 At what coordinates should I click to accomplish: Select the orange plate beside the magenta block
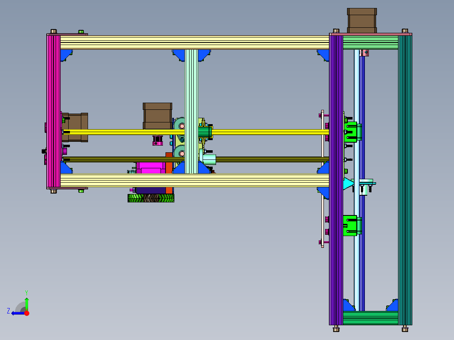169,163
